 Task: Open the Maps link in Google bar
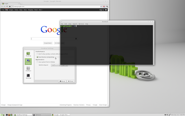coord(21,10)
